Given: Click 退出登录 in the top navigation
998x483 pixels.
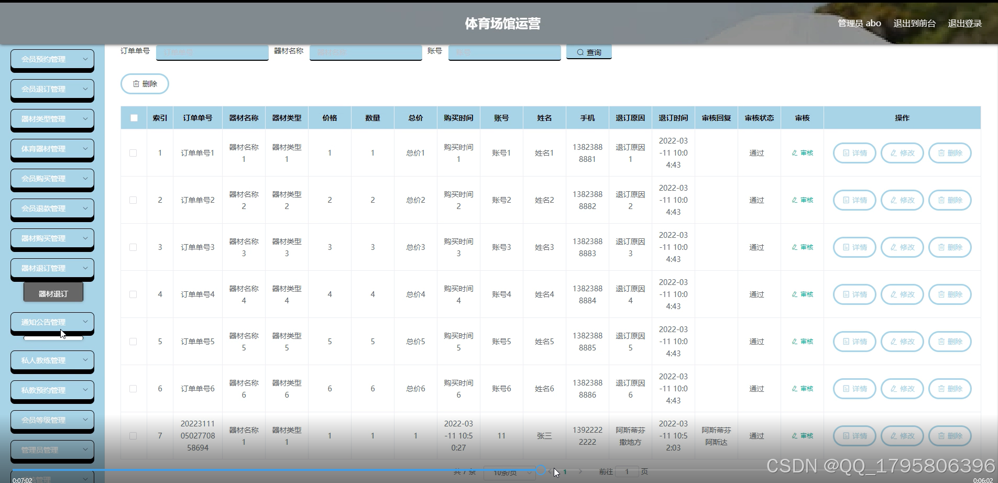Looking at the screenshot, I should [964, 23].
